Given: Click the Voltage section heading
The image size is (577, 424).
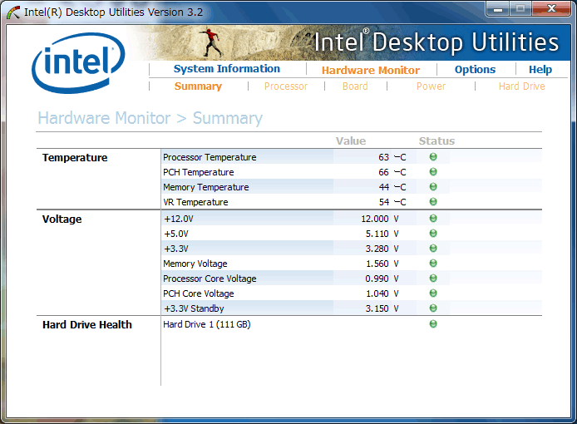Looking at the screenshot, I should pyautogui.click(x=62, y=219).
